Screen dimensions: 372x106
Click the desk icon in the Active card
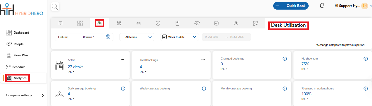tap(60, 65)
